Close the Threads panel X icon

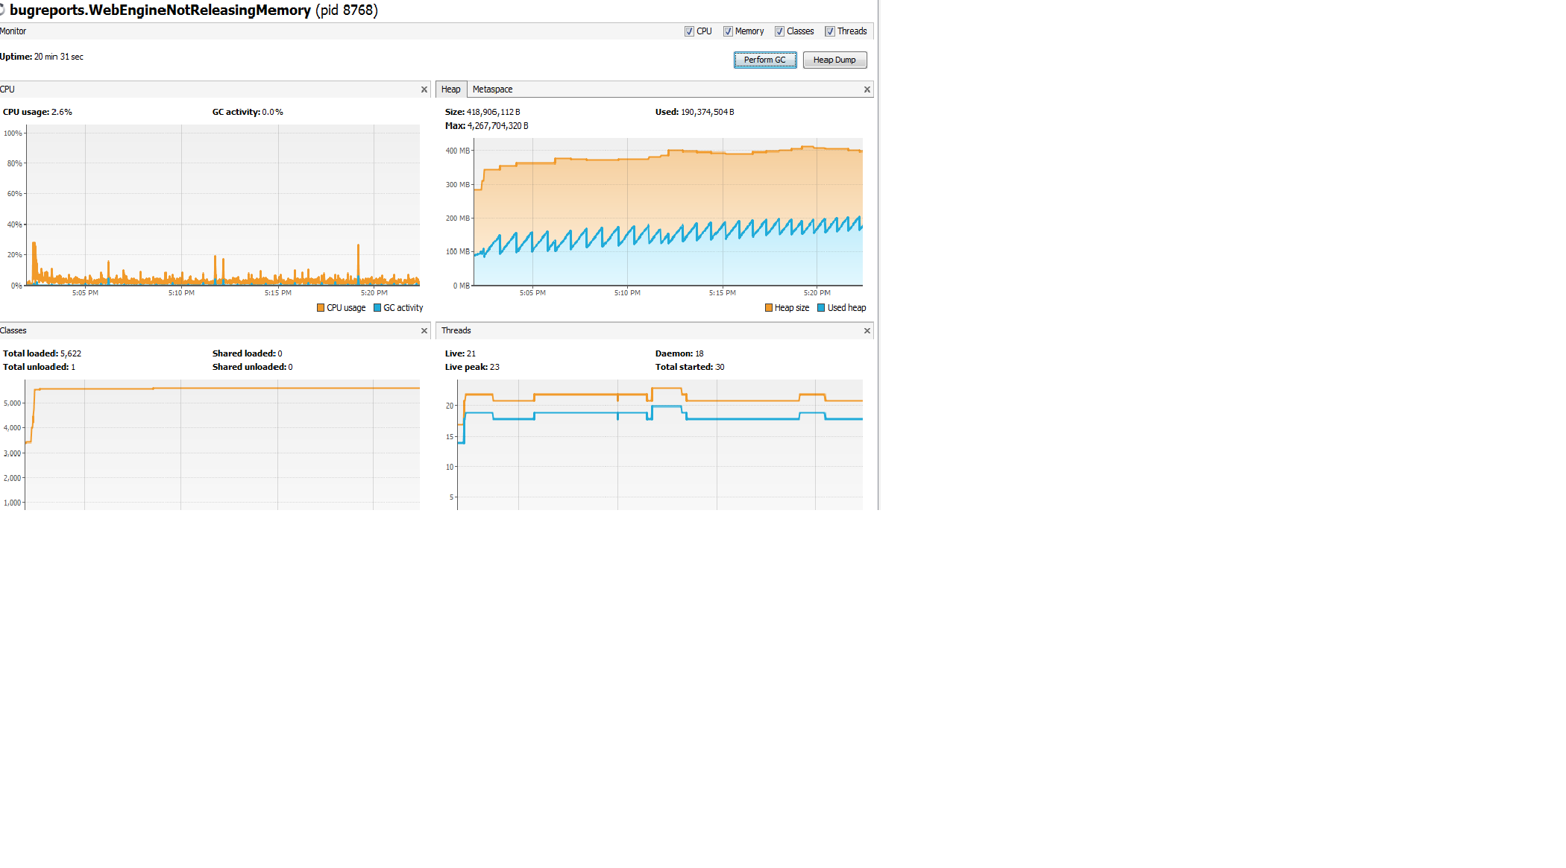click(x=867, y=331)
